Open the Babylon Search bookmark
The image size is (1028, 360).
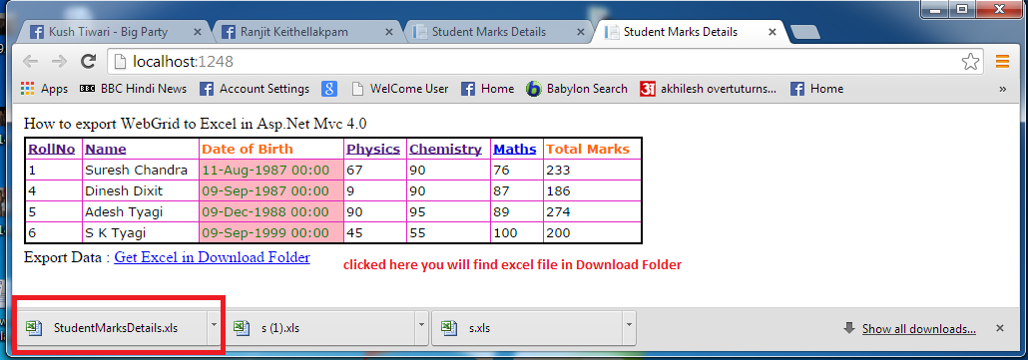coord(577,89)
